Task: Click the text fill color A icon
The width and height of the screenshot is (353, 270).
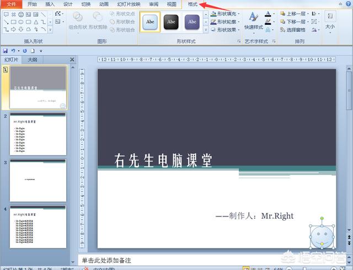Action: pos(268,14)
